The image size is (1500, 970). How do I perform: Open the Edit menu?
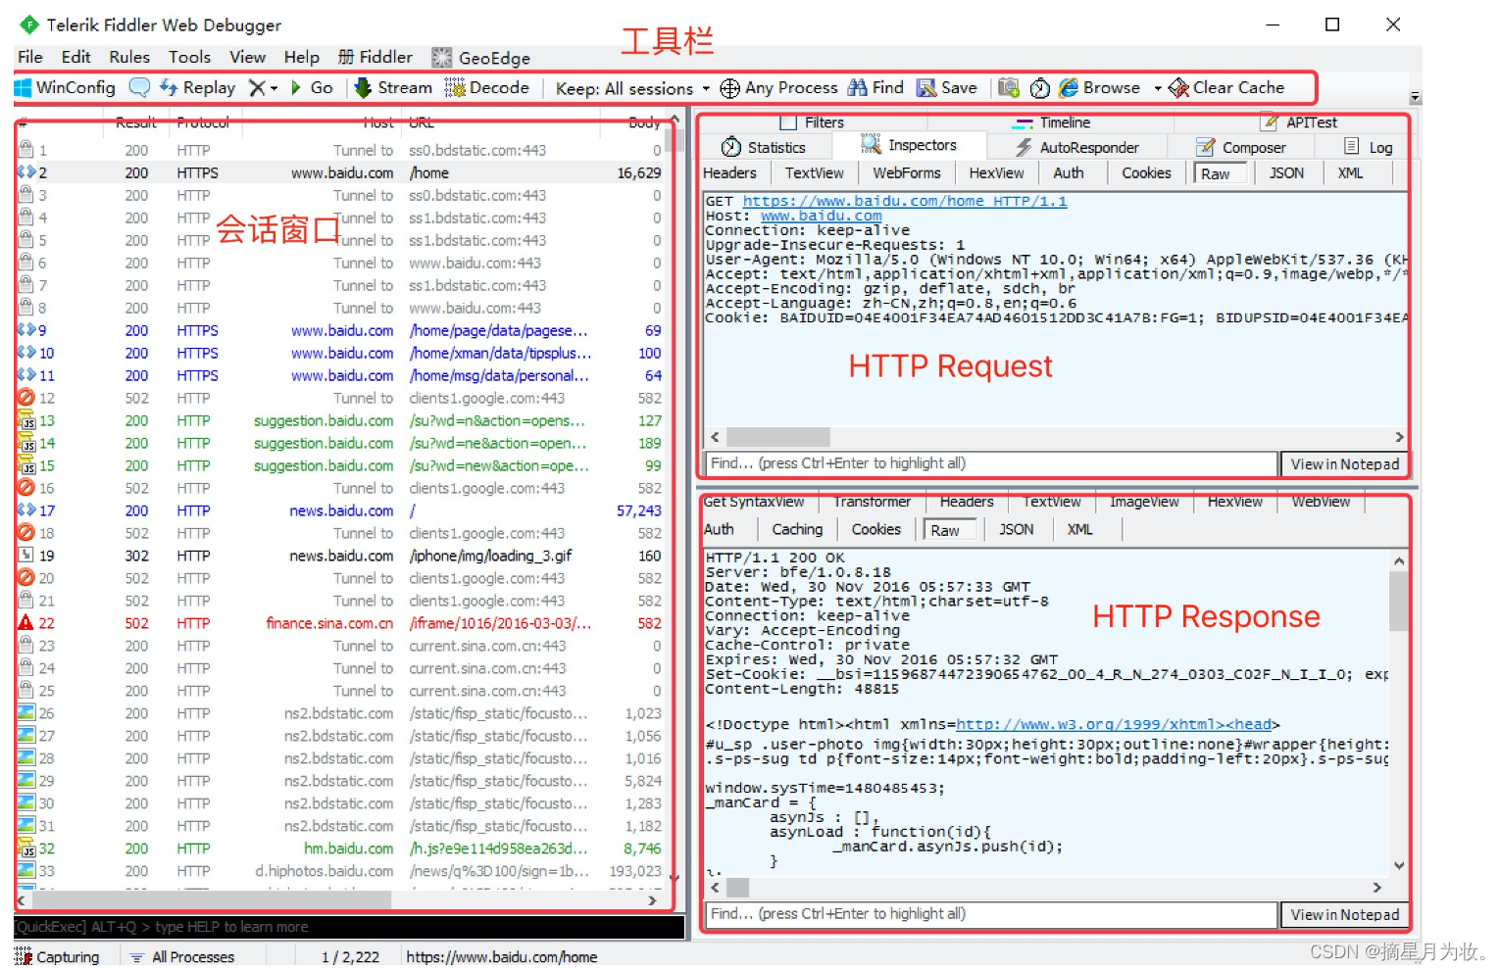[x=75, y=57]
